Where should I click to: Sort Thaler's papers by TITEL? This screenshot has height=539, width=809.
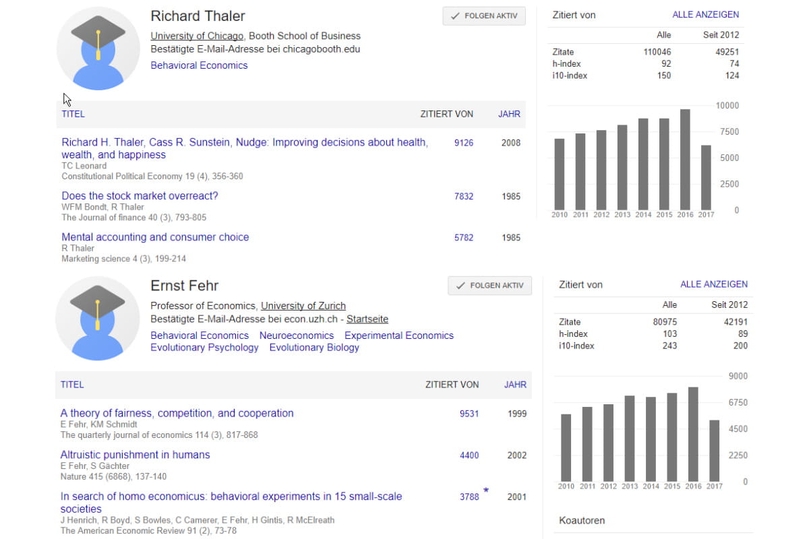(x=73, y=115)
